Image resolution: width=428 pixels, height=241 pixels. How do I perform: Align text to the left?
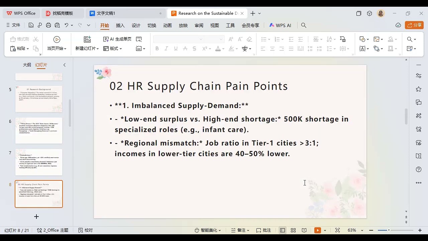pyautogui.click(x=263, y=49)
